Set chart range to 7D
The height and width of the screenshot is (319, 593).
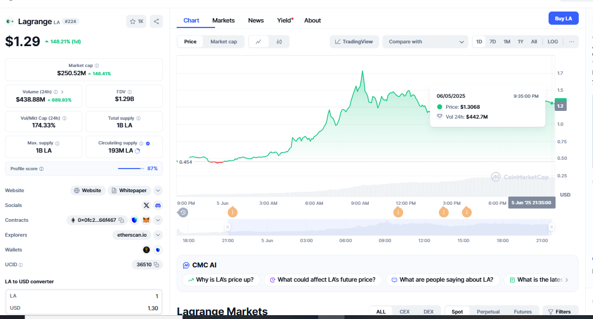coord(493,42)
